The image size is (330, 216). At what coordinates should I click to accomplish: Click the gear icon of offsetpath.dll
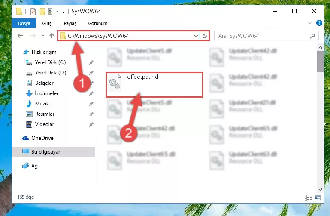coord(115,83)
